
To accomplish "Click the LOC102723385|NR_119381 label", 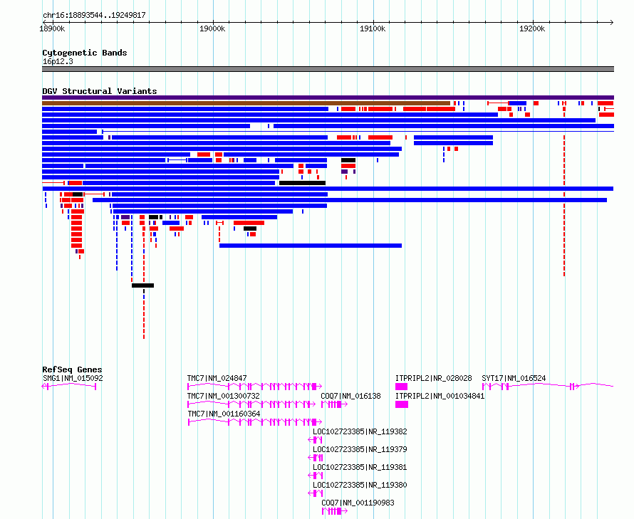I will pyautogui.click(x=360, y=467).
